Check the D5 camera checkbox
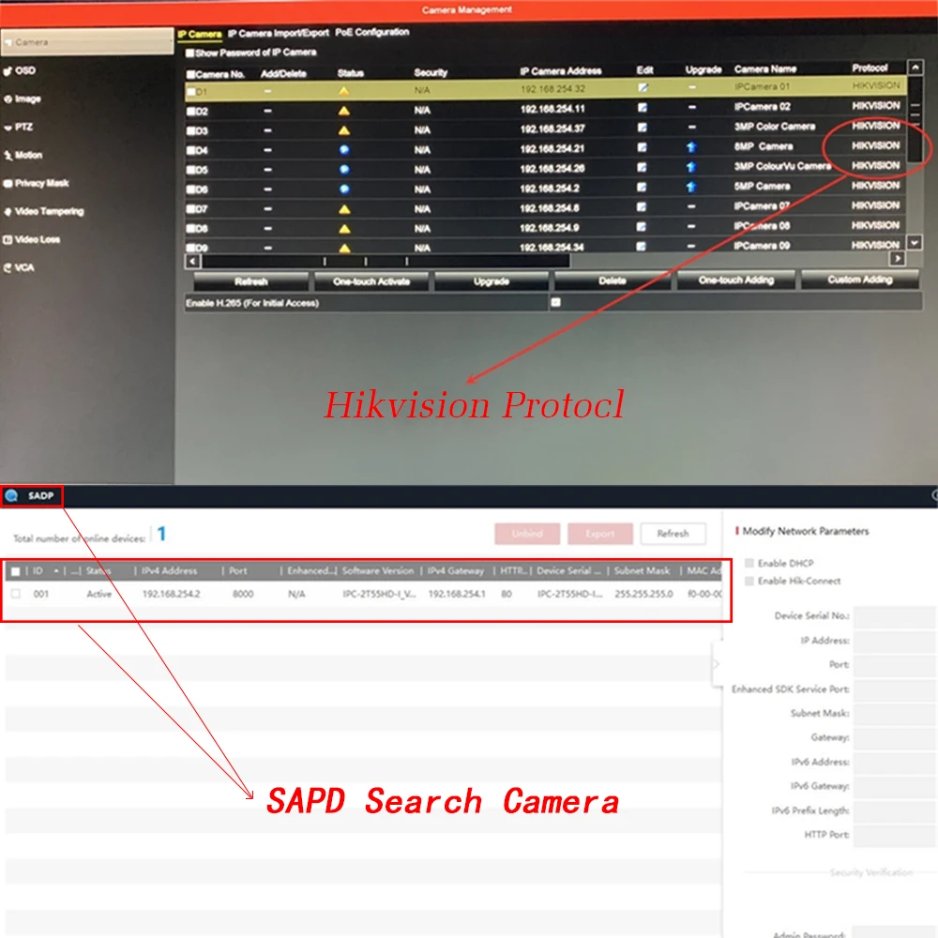938x938 pixels. coord(190,170)
